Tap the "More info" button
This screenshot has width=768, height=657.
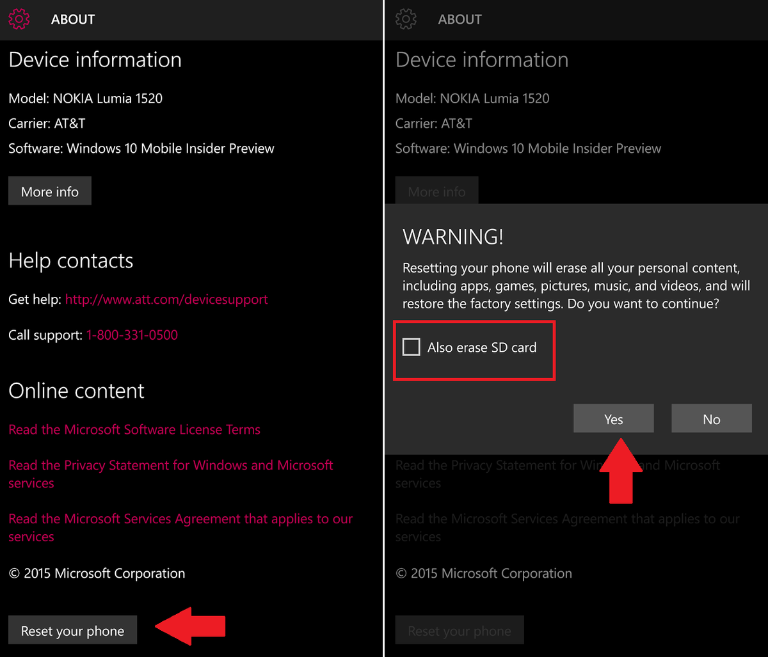click(x=50, y=191)
